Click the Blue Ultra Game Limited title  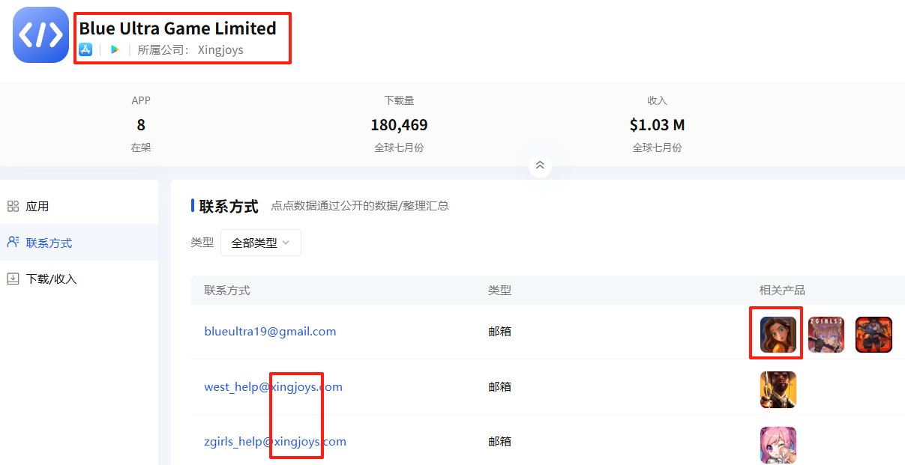pyautogui.click(x=178, y=28)
